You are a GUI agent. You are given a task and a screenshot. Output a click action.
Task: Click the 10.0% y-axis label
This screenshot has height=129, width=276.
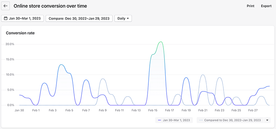coord(10,75)
